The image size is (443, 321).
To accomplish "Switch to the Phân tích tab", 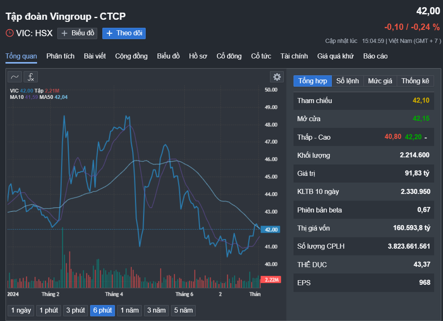I will coord(60,56).
